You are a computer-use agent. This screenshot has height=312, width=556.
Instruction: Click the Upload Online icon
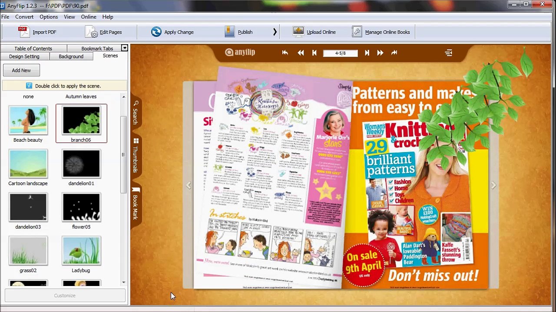coord(298,32)
